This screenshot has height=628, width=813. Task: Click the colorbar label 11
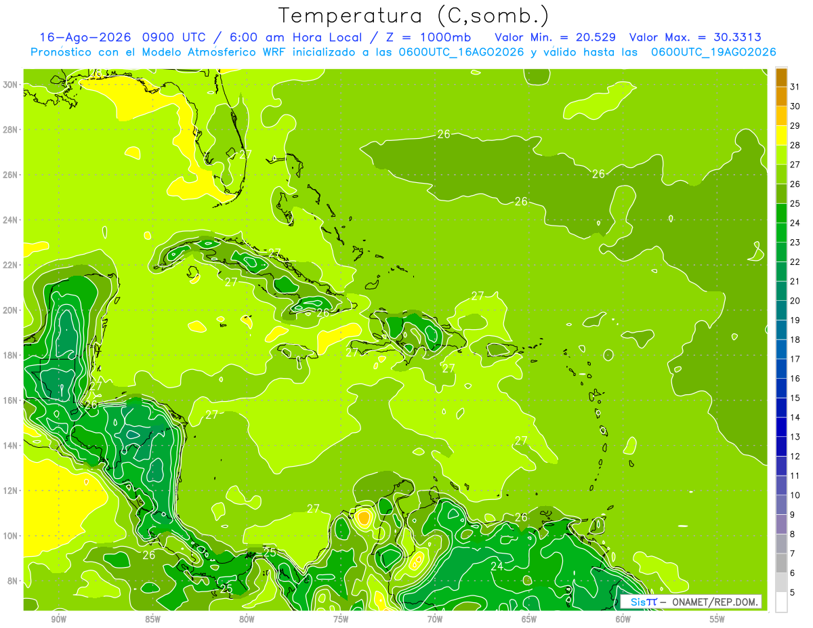tap(795, 476)
